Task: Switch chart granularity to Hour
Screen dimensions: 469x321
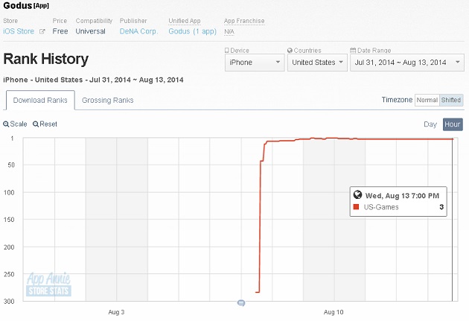Action: [x=453, y=124]
